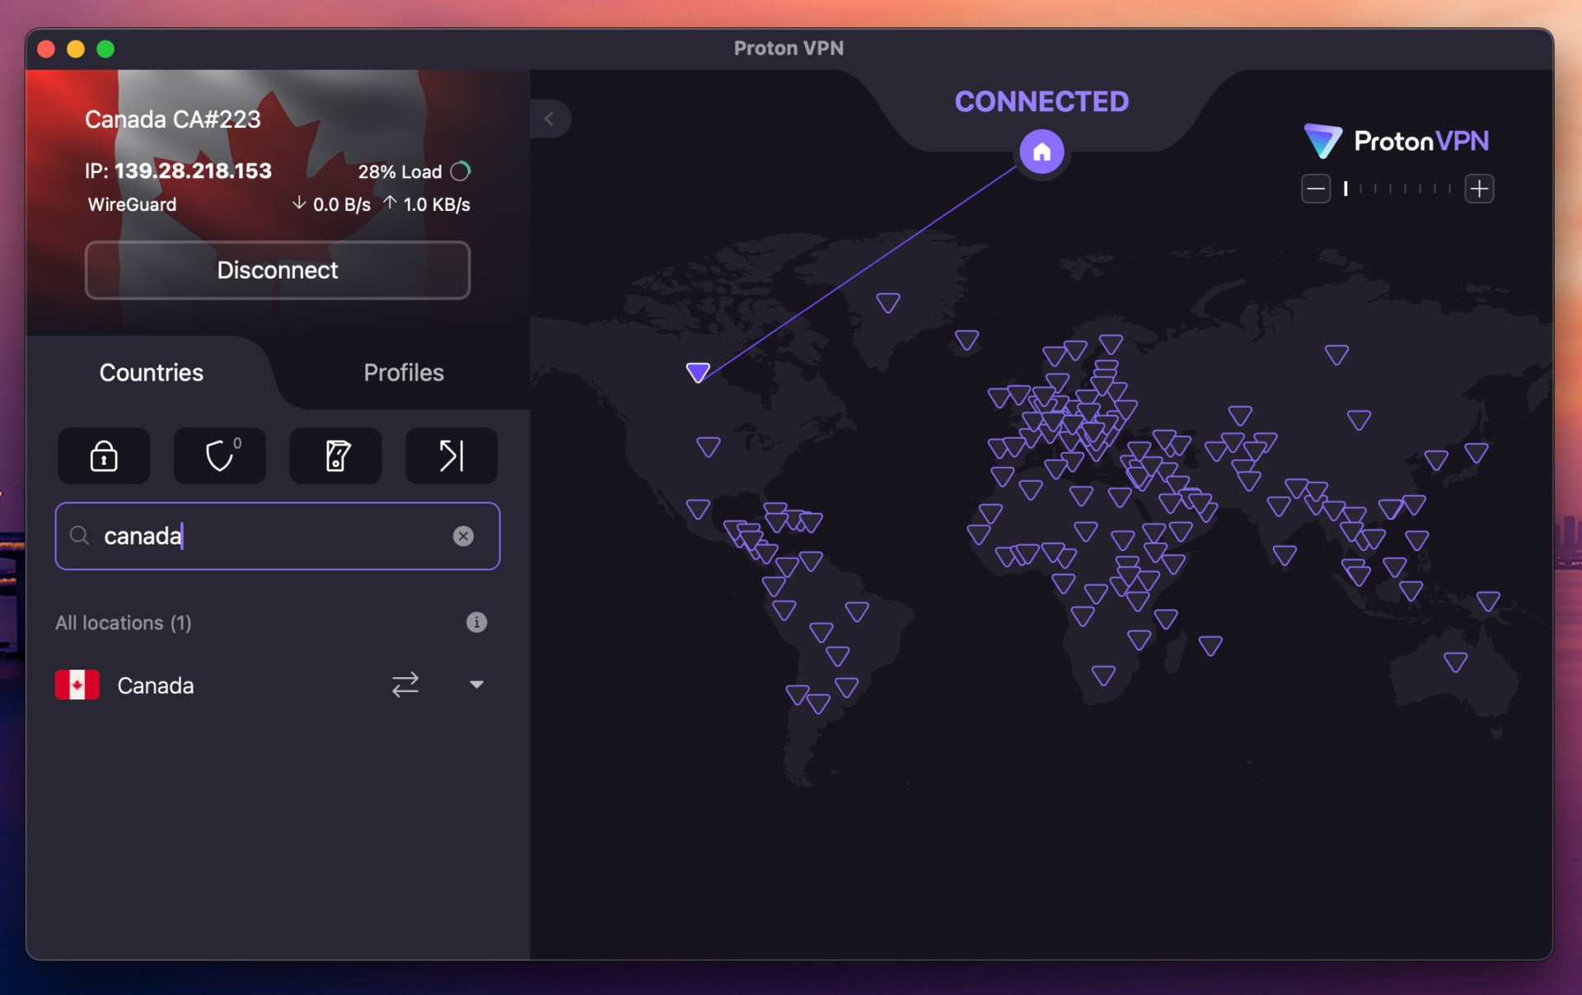This screenshot has height=995, width=1582.
Task: Toggle Secure Core lock icon
Action: point(104,455)
